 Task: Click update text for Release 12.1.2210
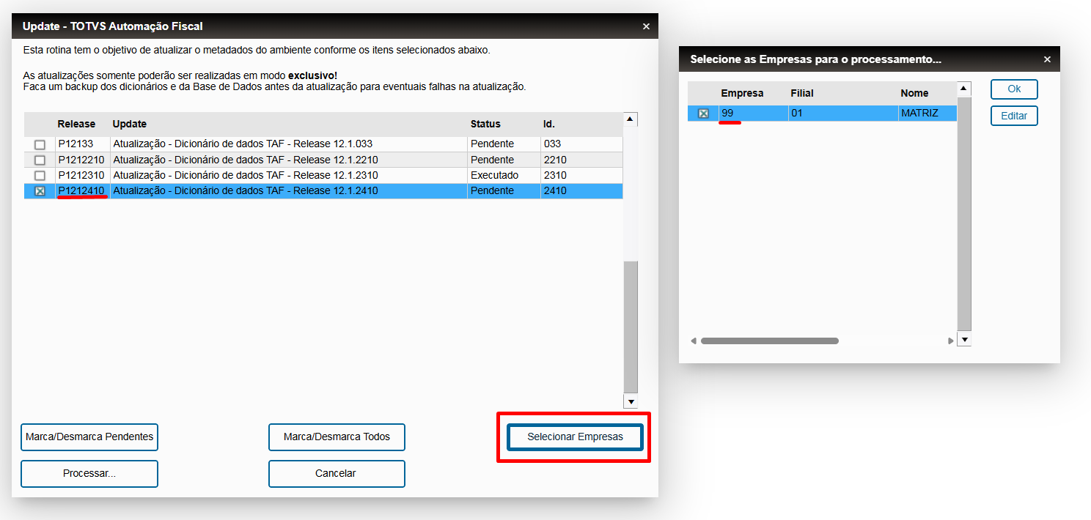pyautogui.click(x=246, y=160)
